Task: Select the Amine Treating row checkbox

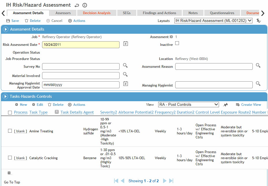Action: coord(10,131)
